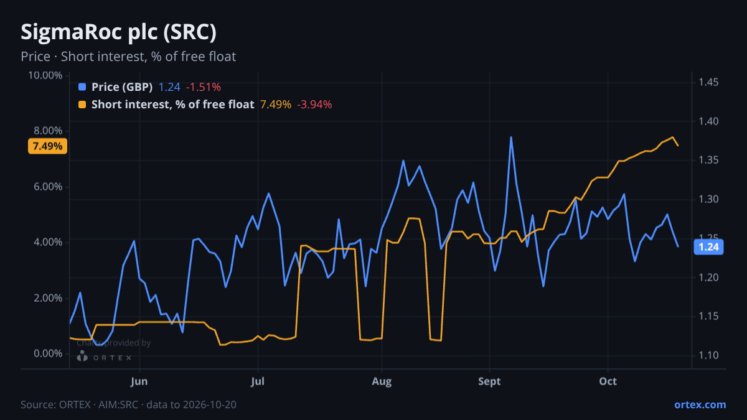Image resolution: width=747 pixels, height=420 pixels.
Task: Select Short interest, % of free float legend label
Action: click(x=173, y=105)
